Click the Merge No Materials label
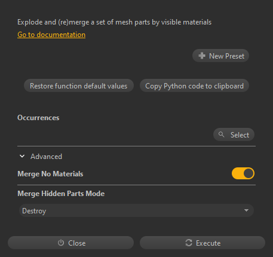This screenshot has height=257, width=273. [50, 174]
